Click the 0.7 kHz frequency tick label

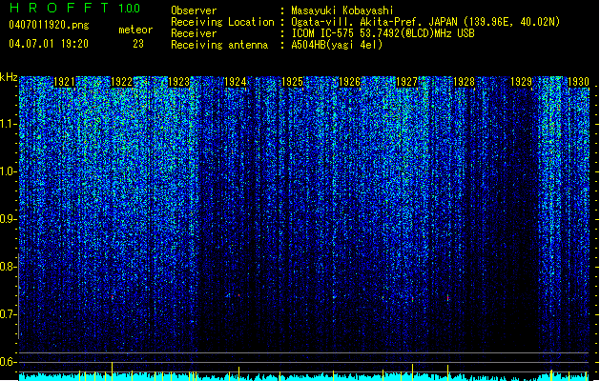tap(9, 314)
